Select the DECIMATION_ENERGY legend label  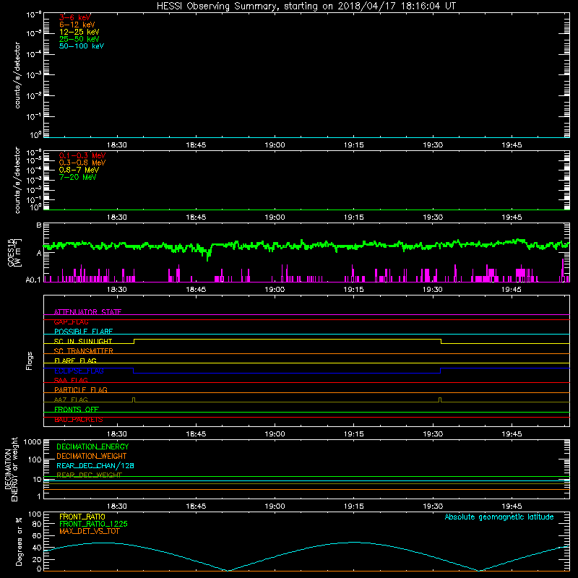pos(92,447)
